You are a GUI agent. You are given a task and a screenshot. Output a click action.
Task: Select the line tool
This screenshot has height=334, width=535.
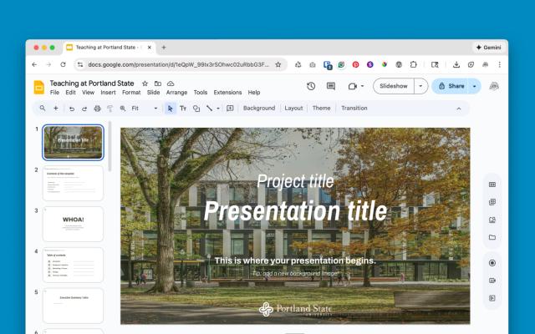tap(209, 109)
